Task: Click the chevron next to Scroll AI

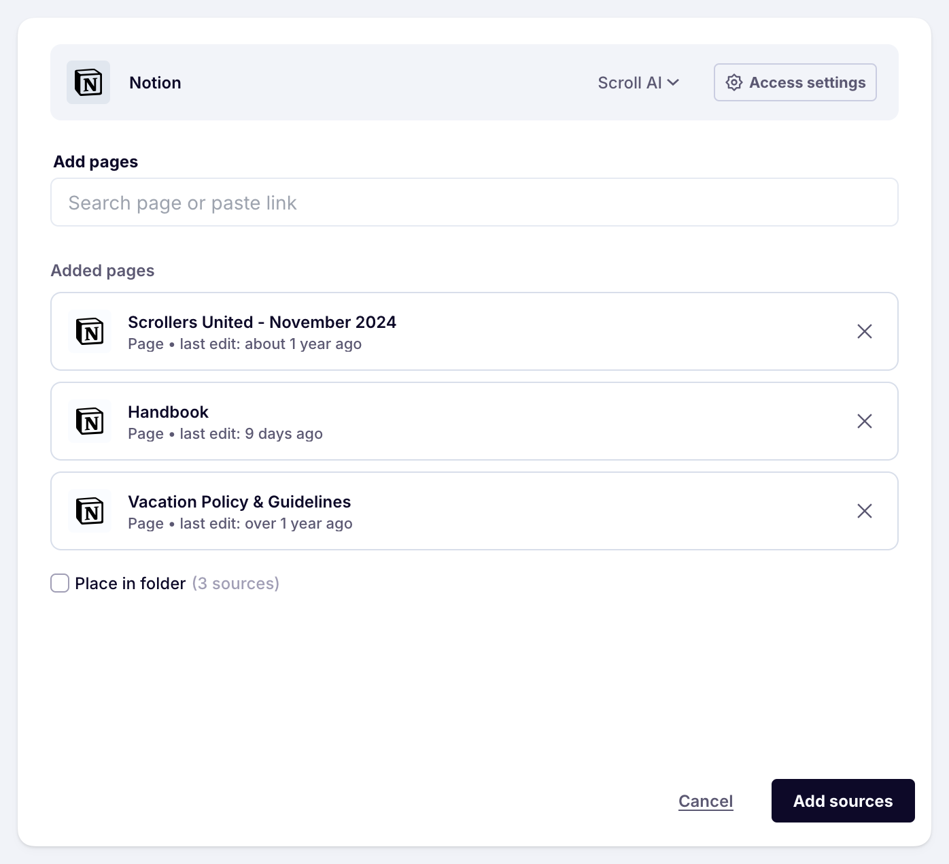Action: pyautogui.click(x=673, y=82)
